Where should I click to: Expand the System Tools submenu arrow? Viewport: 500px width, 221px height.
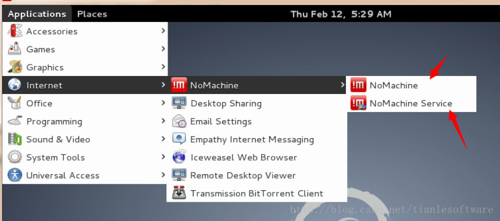pos(163,157)
